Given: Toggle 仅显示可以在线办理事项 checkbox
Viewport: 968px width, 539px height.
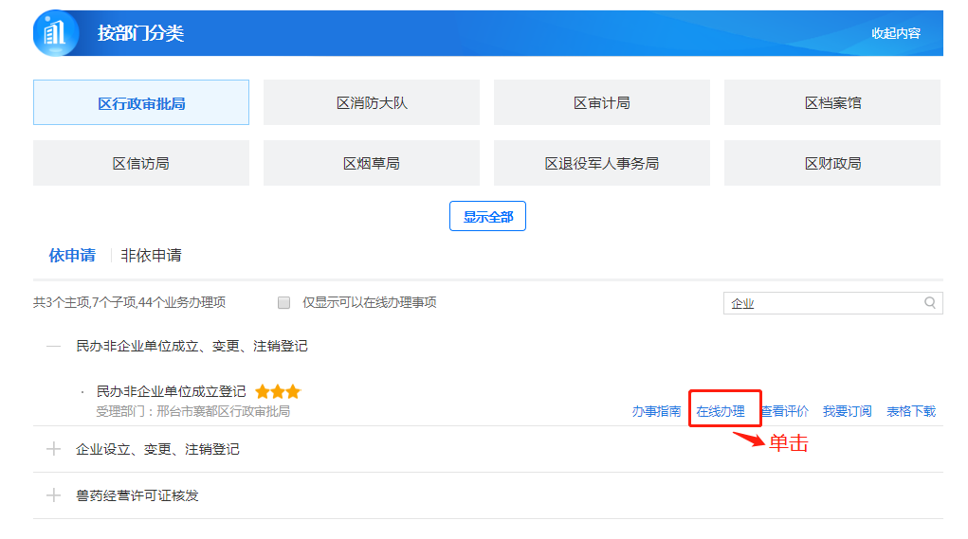Looking at the screenshot, I should (283, 303).
